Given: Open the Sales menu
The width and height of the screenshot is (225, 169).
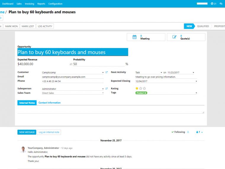Looking at the screenshot, I should pyautogui.click(x=19, y=4).
